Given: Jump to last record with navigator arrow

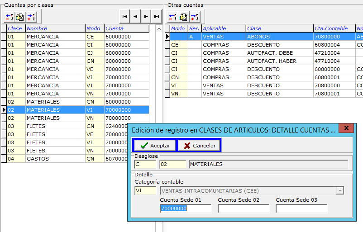Looking at the screenshot, I should pyautogui.click(x=156, y=17).
